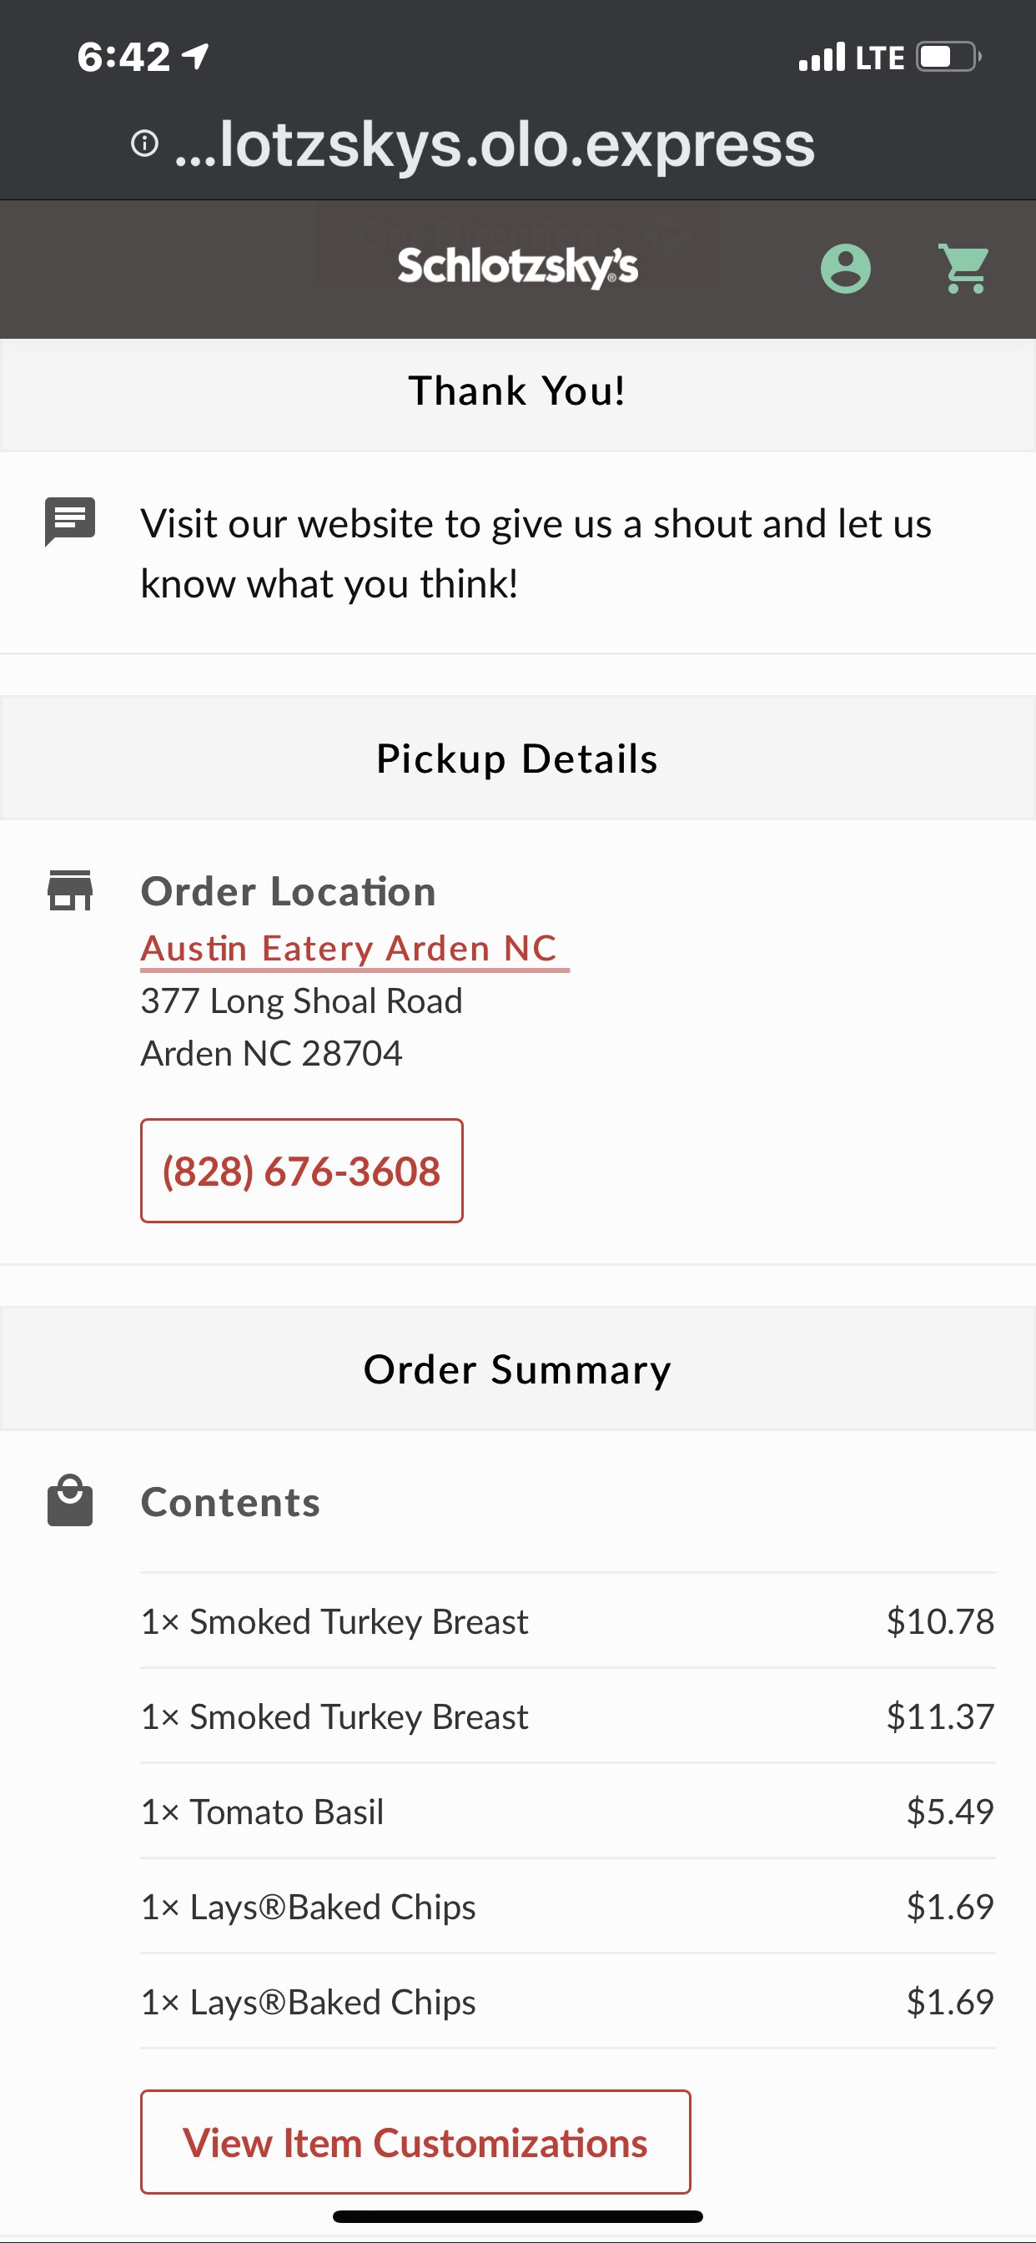Viewport: 1036px width, 2243px height.
Task: Tap the Pickup Details section header
Action: [517, 759]
